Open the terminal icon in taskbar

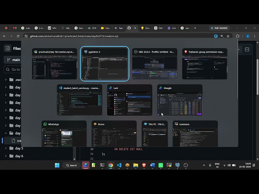(102, 165)
